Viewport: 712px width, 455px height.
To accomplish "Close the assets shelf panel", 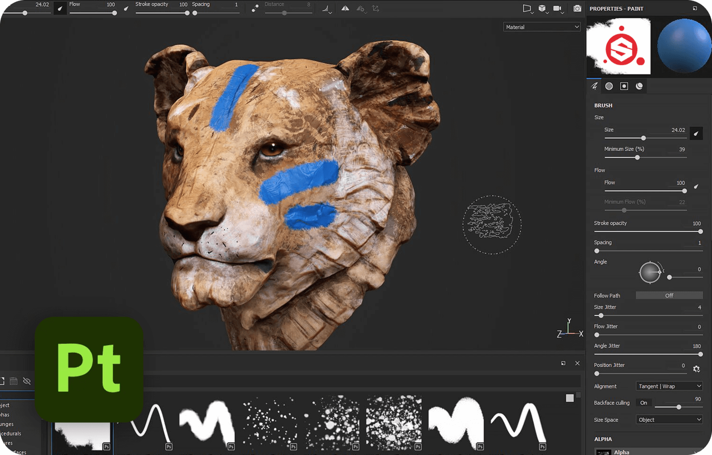I will pyautogui.click(x=577, y=363).
